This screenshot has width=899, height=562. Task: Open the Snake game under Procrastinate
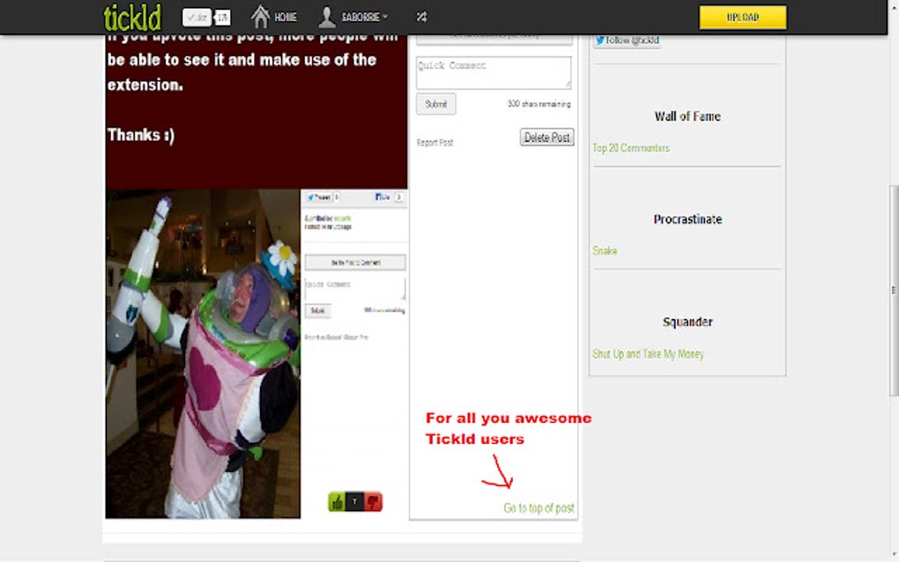coord(605,251)
